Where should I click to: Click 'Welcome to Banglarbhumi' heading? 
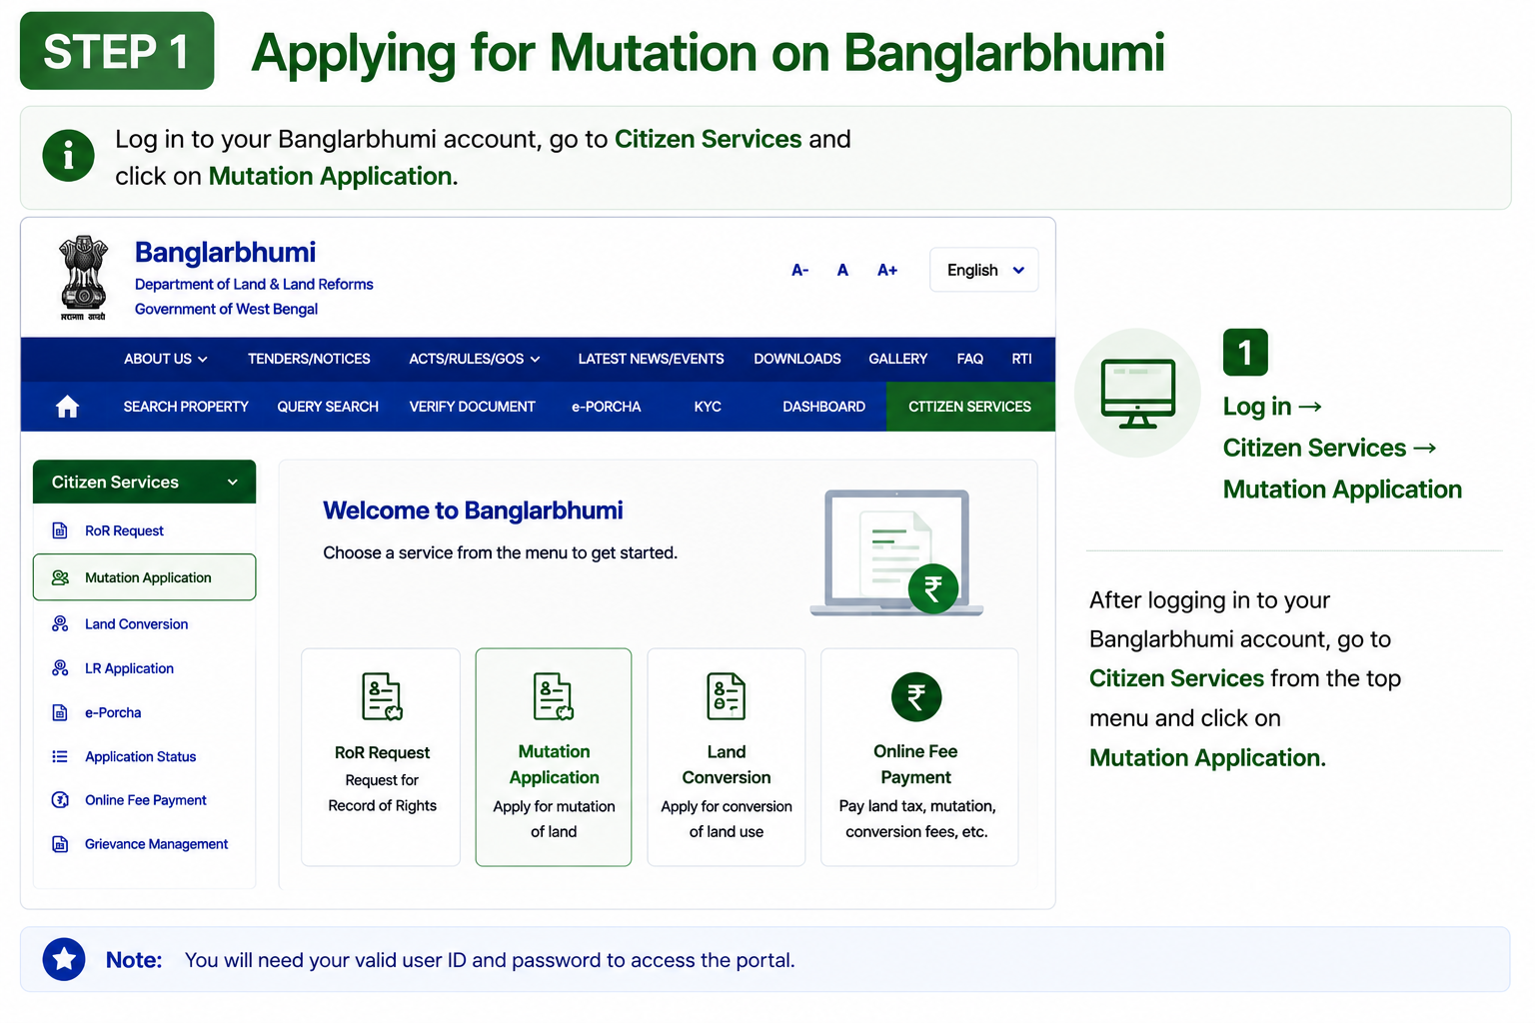[x=473, y=511]
